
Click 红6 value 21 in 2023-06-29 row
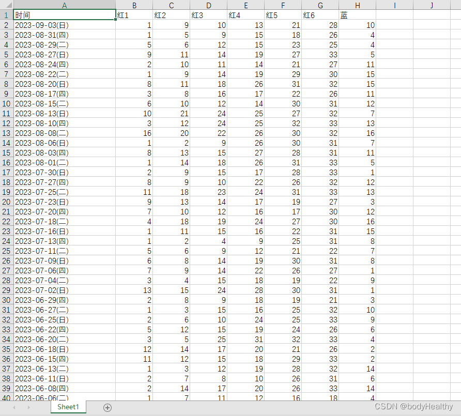(x=320, y=300)
